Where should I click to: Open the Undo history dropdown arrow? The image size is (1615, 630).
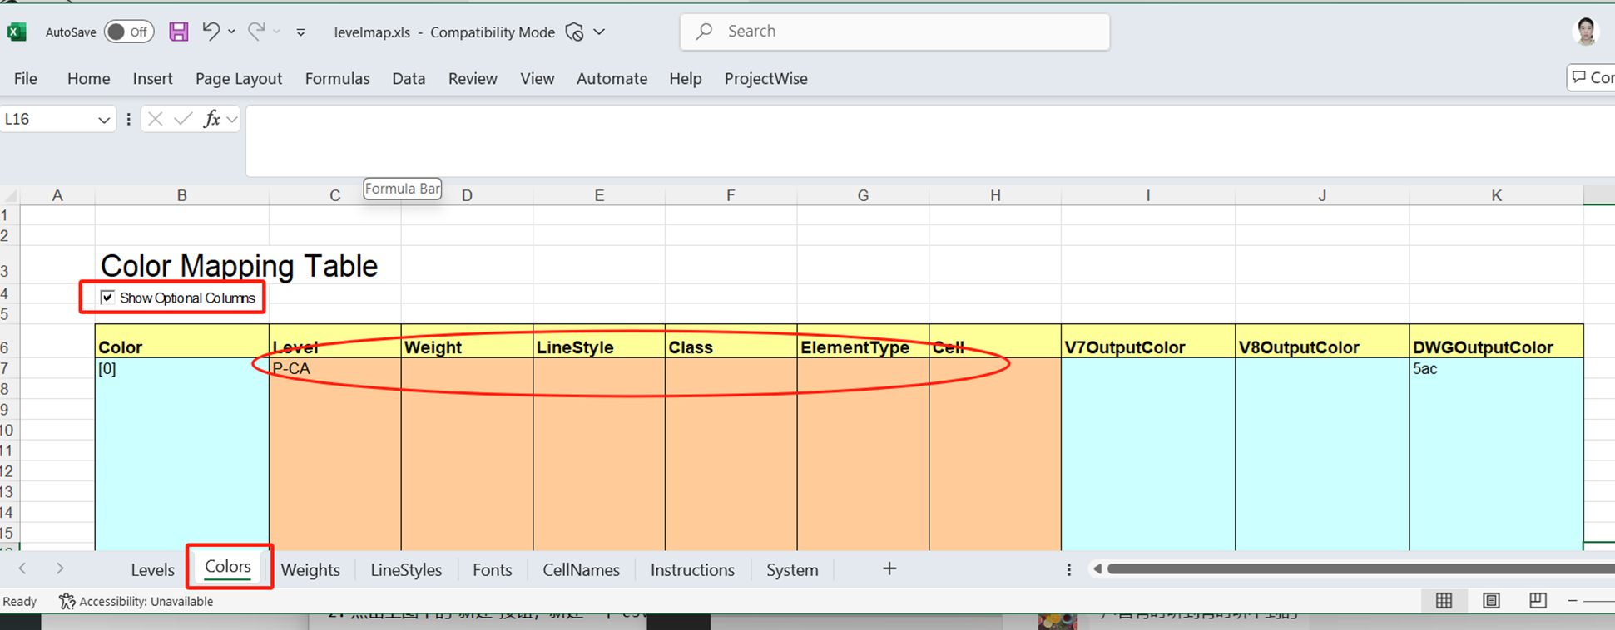pyautogui.click(x=231, y=32)
